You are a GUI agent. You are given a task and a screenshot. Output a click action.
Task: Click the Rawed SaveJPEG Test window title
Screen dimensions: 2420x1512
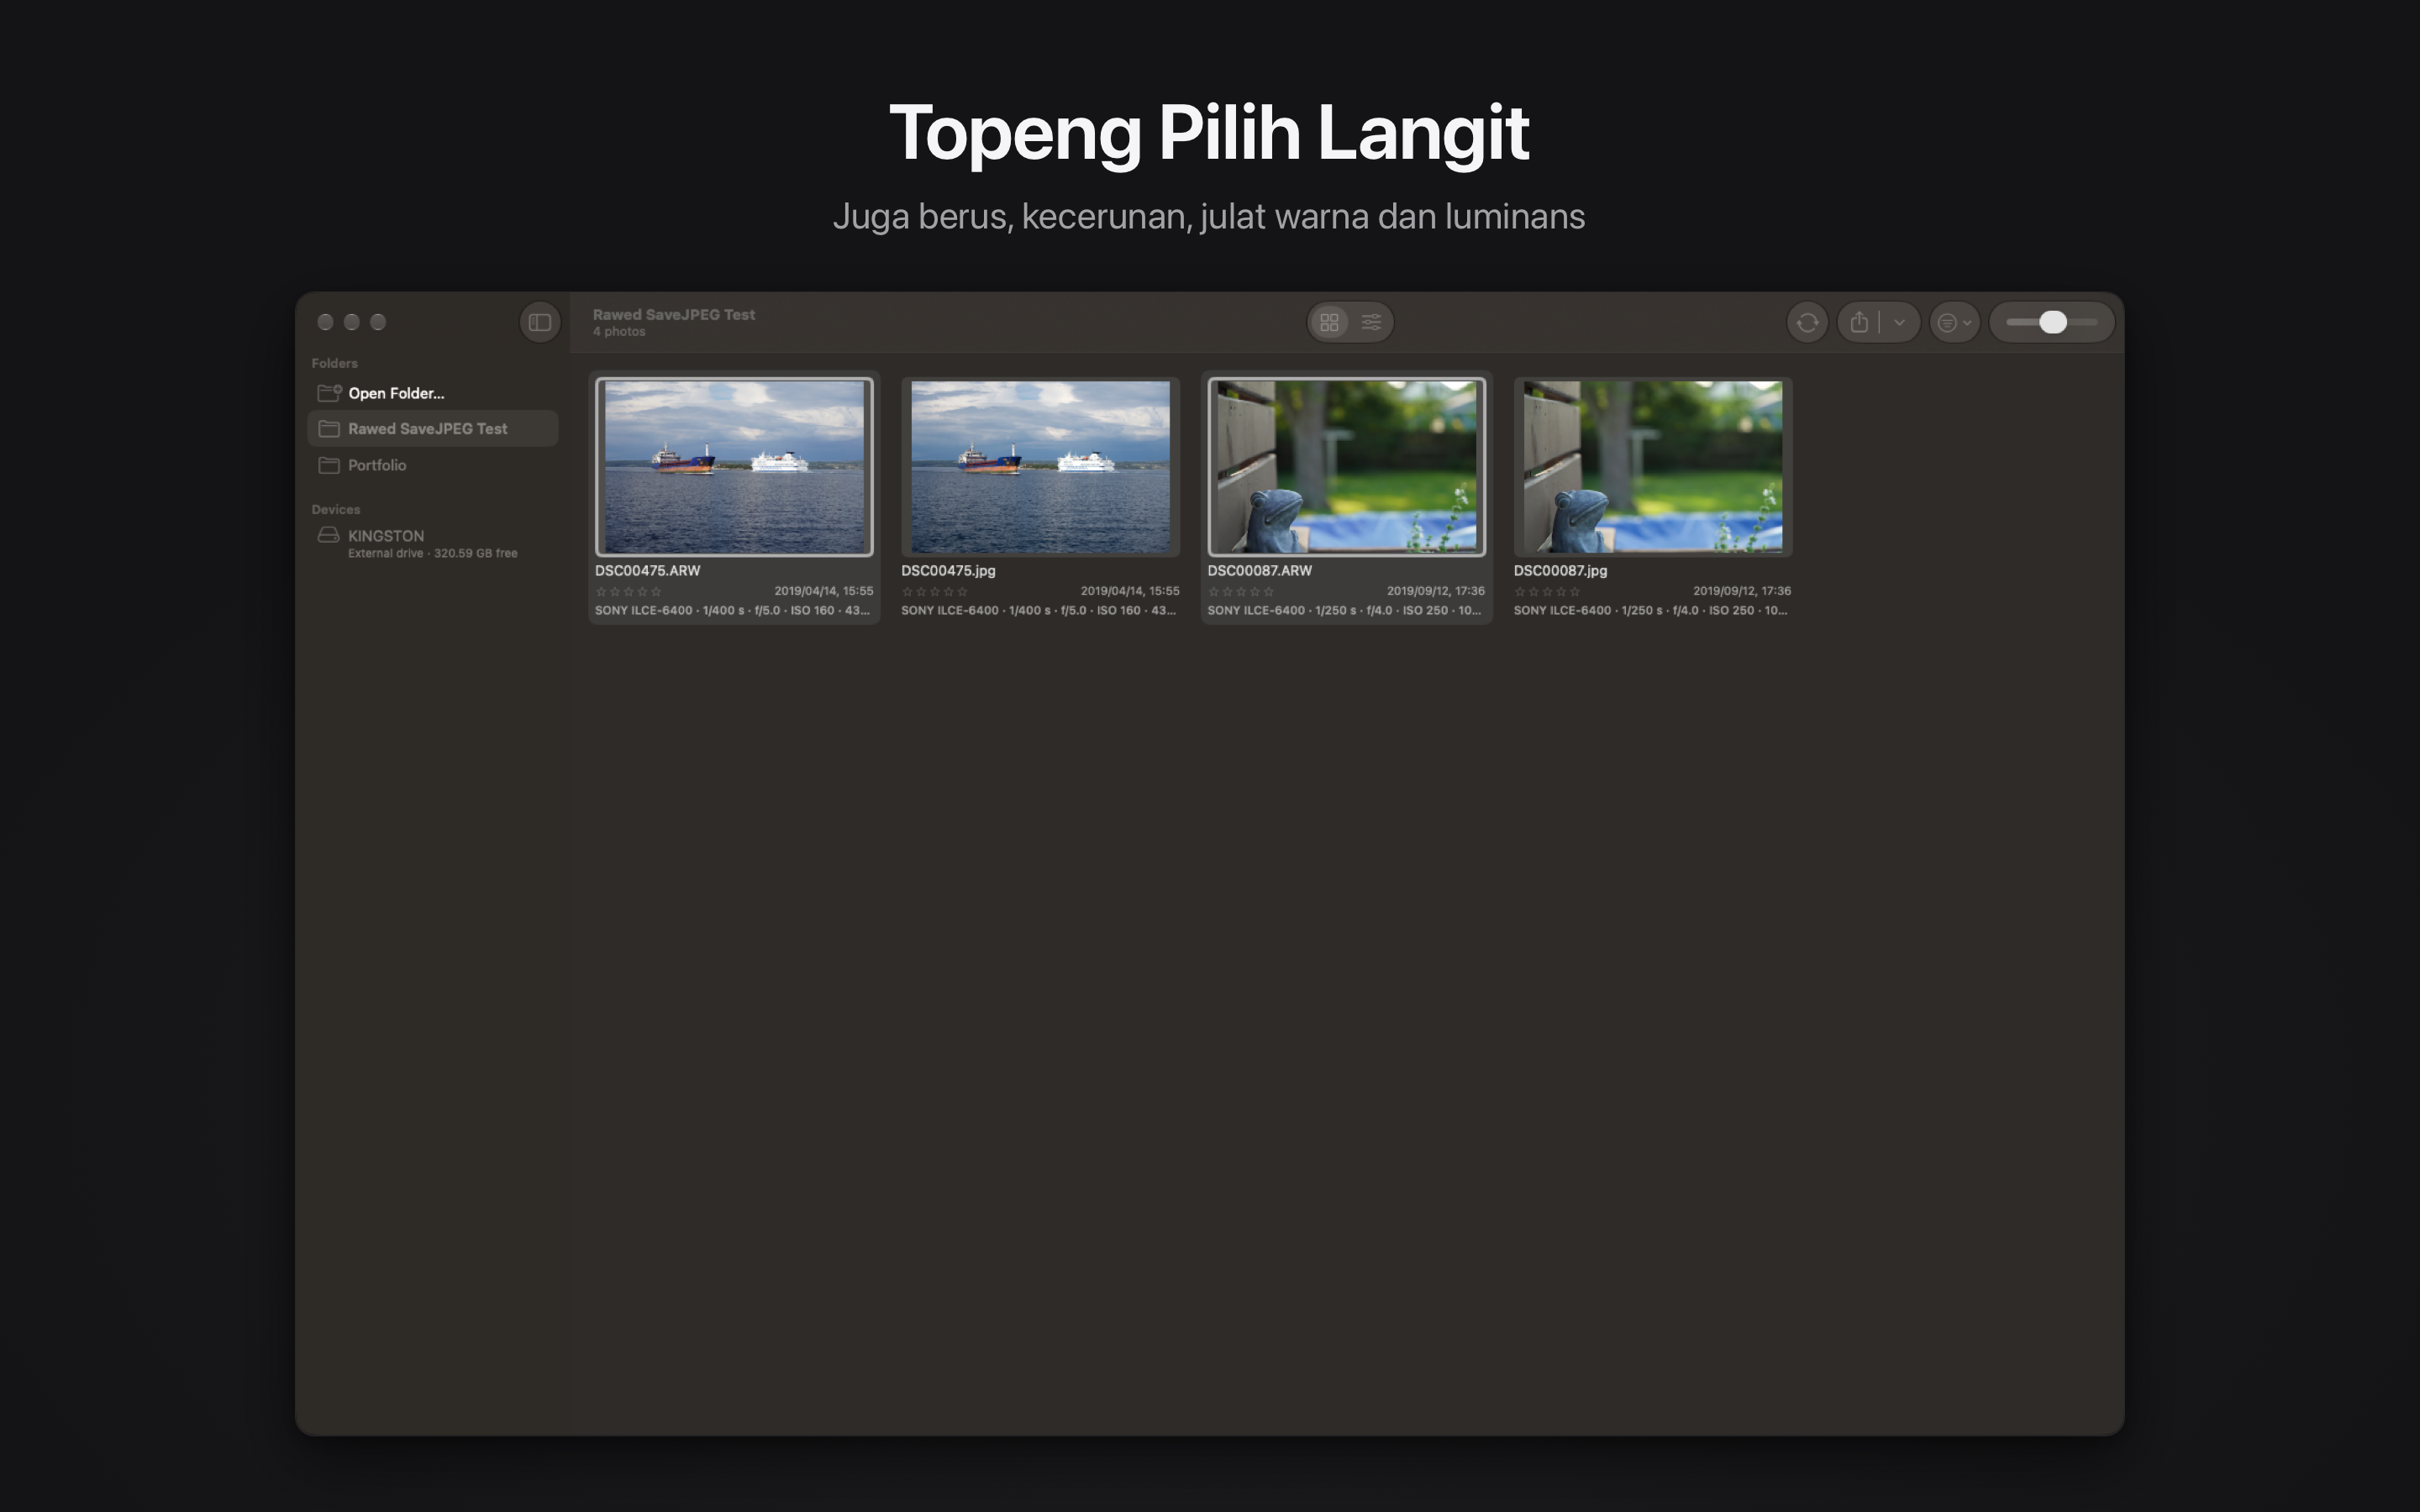673,314
